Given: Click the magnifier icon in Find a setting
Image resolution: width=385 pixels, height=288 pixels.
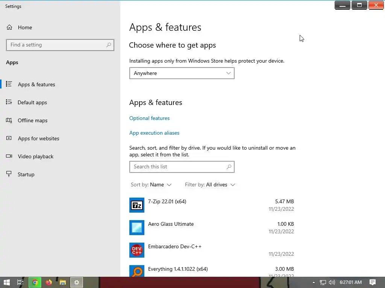Looking at the screenshot, I should point(109,45).
